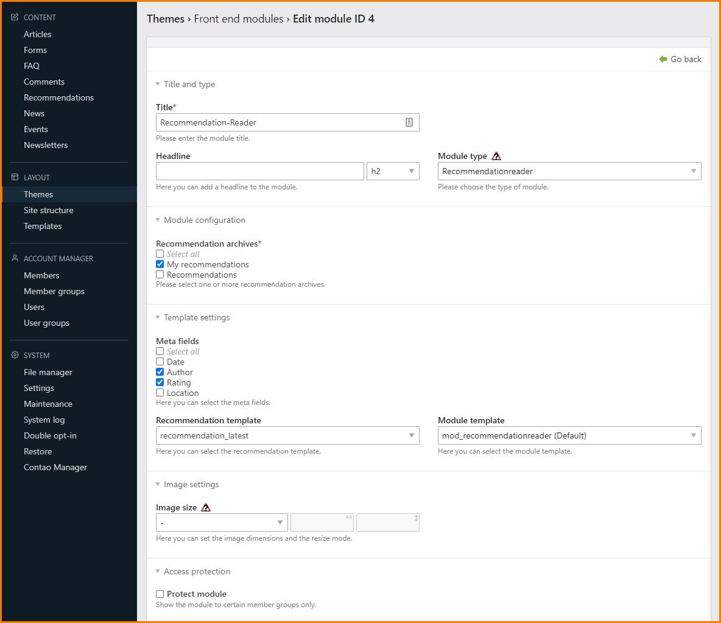Open the Recommendation template dropdown
The width and height of the screenshot is (721, 623).
click(x=287, y=435)
